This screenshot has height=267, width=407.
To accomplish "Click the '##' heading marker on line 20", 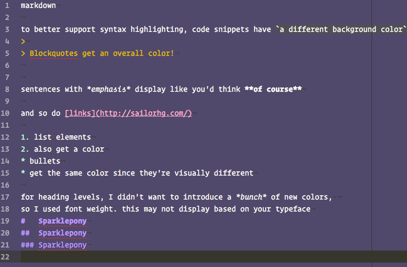I will pos(25,233).
